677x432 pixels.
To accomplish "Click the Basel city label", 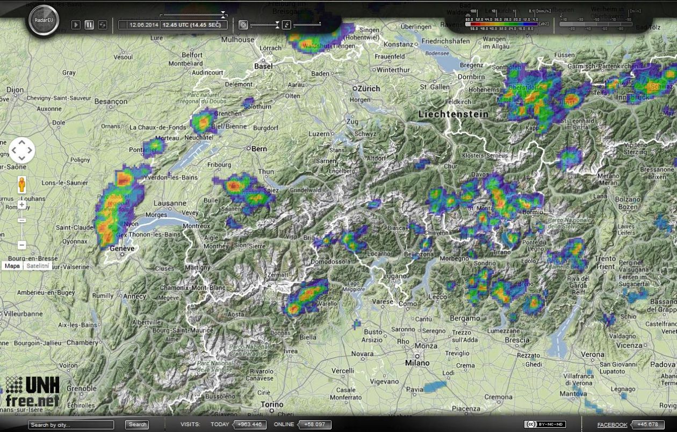I will [x=263, y=66].
